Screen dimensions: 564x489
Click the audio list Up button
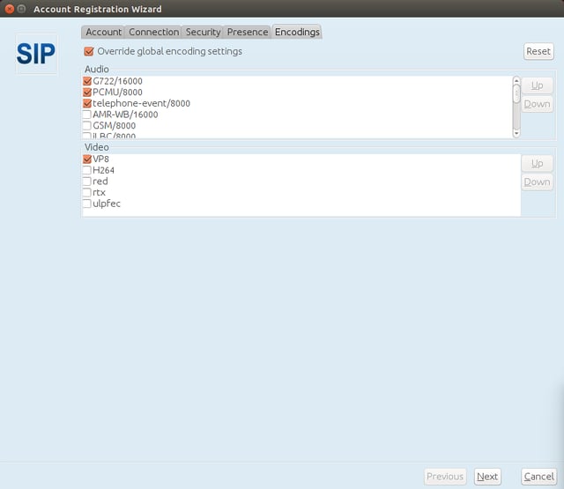[x=537, y=85]
